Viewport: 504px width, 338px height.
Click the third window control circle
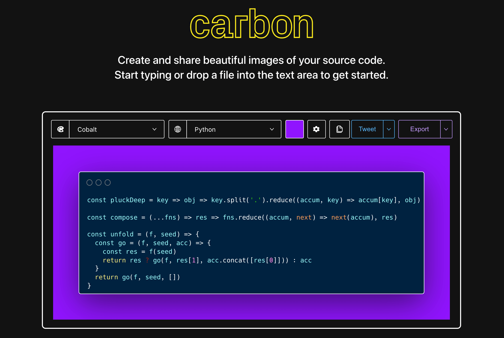coord(108,183)
